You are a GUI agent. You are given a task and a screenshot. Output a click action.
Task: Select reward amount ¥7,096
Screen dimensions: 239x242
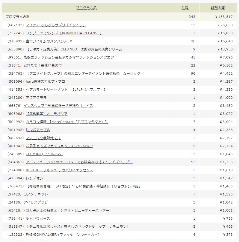[x=226, y=57]
